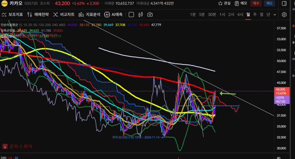Switch to 2시 timeframe

click(231, 14)
